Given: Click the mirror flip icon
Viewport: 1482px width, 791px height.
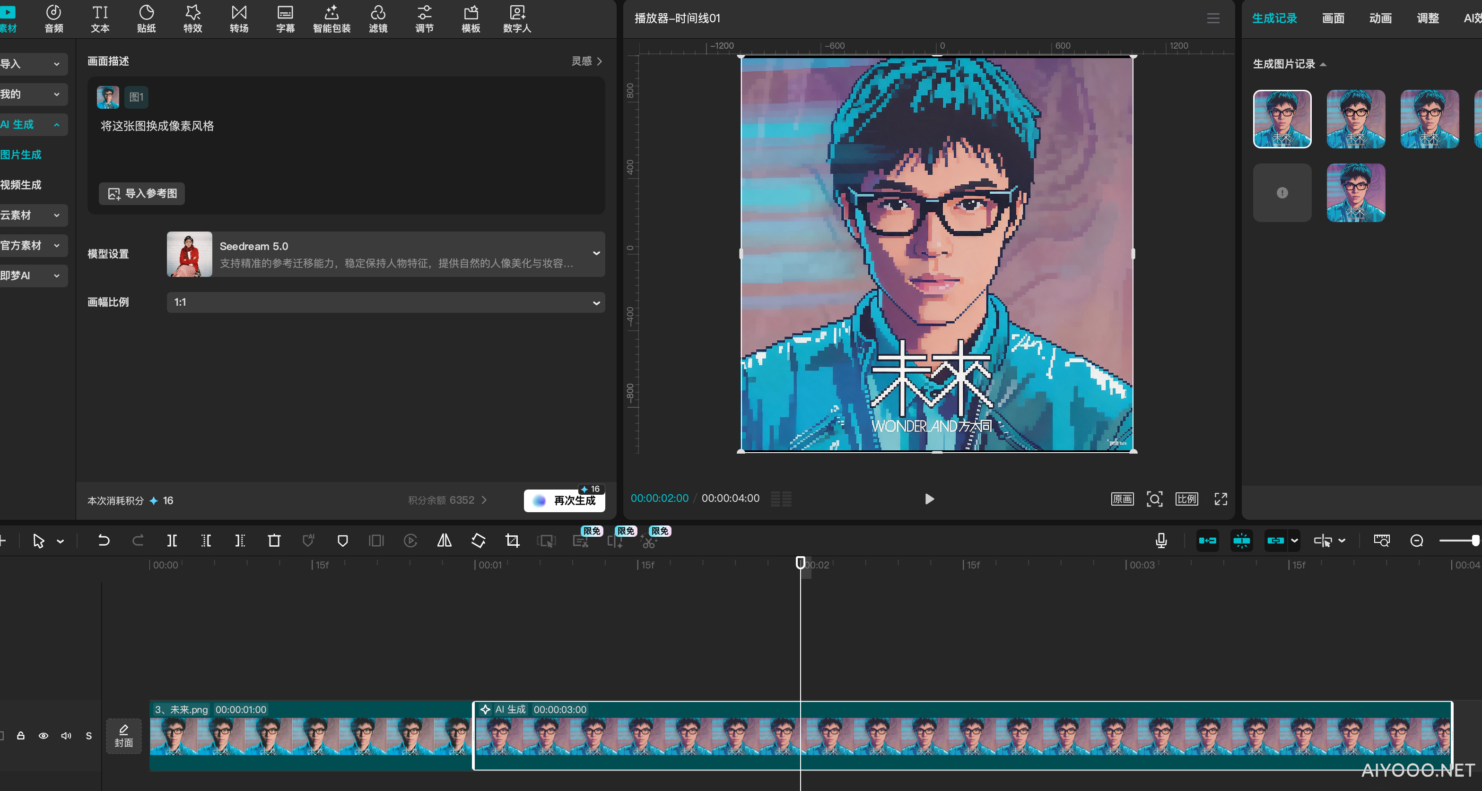Looking at the screenshot, I should [445, 541].
